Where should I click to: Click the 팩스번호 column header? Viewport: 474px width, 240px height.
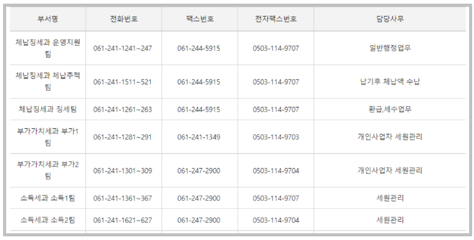(200, 19)
